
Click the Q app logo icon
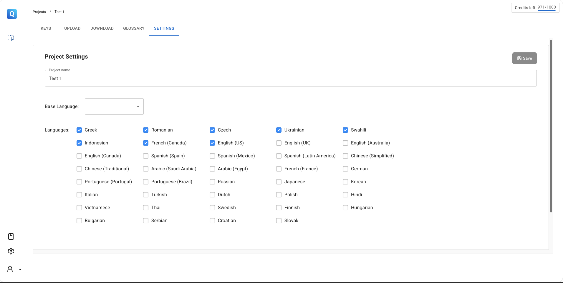12,14
